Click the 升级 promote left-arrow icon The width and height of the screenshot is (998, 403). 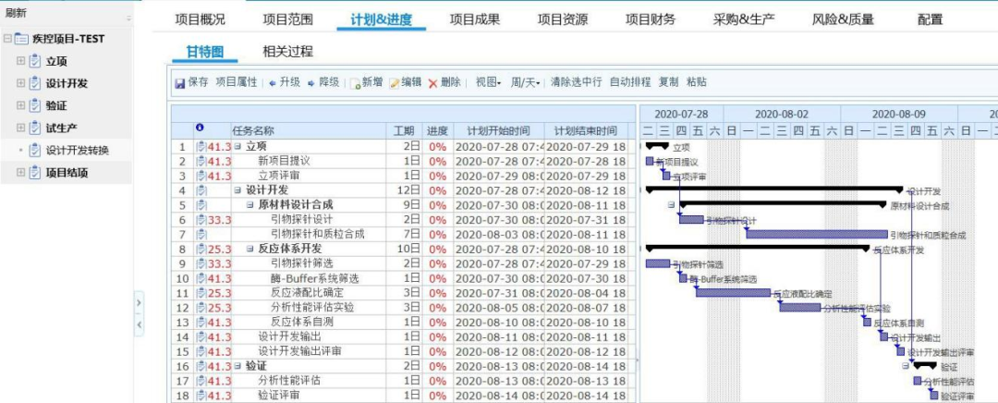[x=273, y=82]
